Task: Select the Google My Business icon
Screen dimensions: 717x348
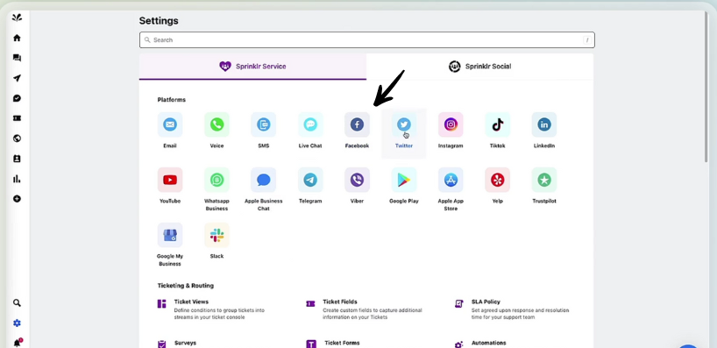Action: 170,235
